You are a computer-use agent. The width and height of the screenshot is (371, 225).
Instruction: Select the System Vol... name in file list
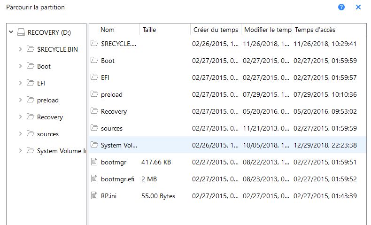119,145
